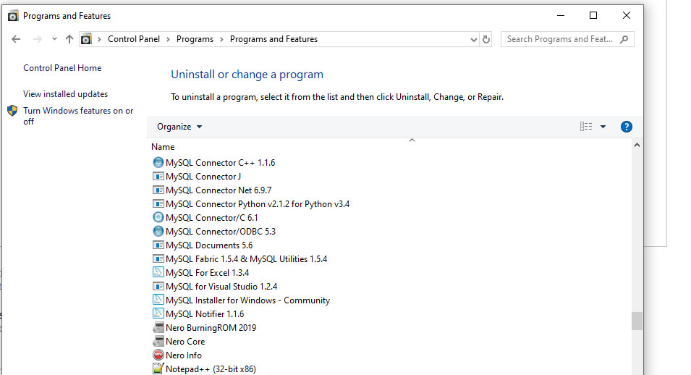This screenshot has height=375, width=691.
Task: Click the address bar Control Panel icon
Action: click(86, 39)
